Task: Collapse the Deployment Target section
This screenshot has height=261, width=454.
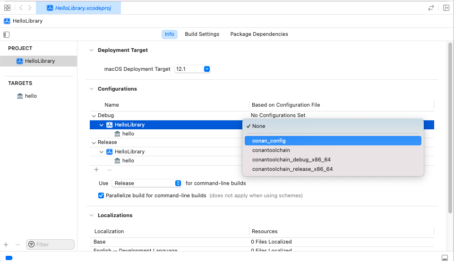Action: click(x=92, y=51)
